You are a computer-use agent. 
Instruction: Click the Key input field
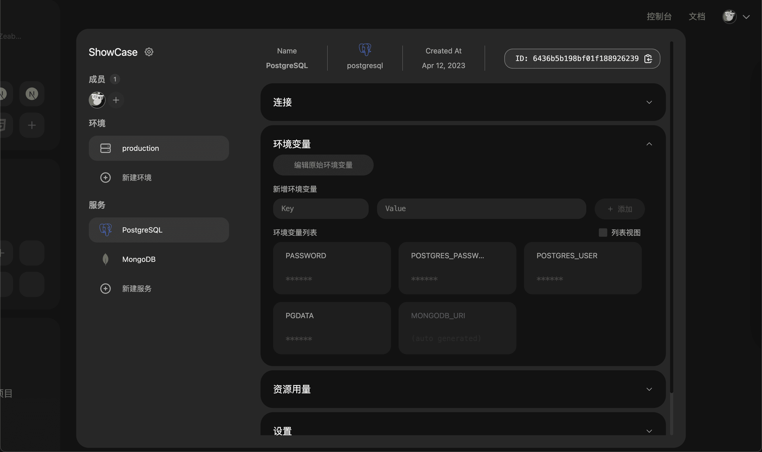tap(321, 209)
